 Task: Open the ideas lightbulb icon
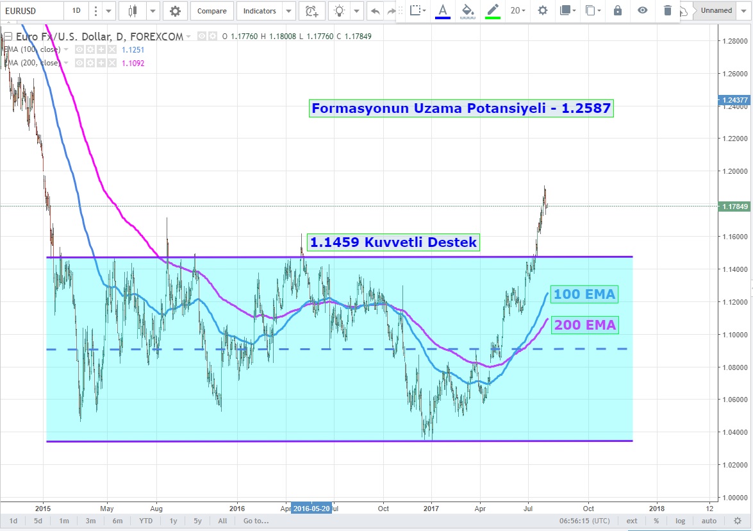(x=340, y=11)
